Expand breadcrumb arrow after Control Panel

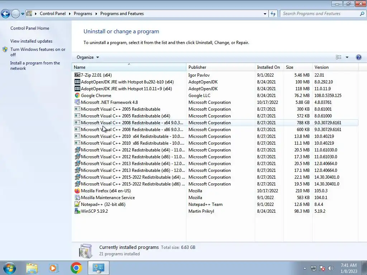(70, 14)
